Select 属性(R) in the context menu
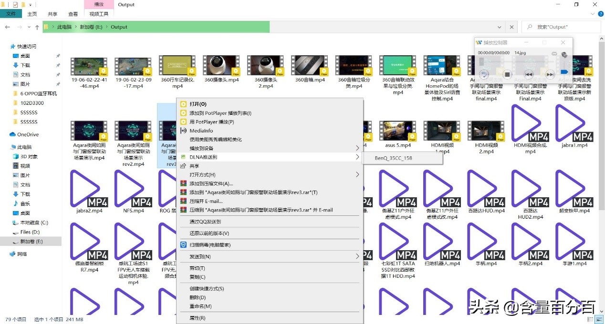This screenshot has height=324, width=605. coord(197,318)
